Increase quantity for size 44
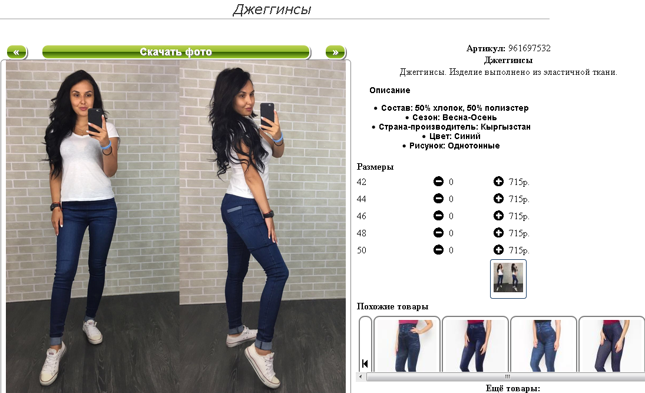 point(498,199)
